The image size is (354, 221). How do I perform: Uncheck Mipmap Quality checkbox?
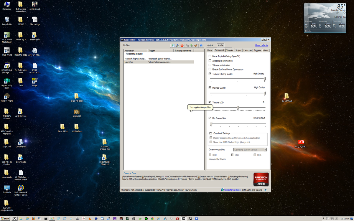tap(210, 88)
